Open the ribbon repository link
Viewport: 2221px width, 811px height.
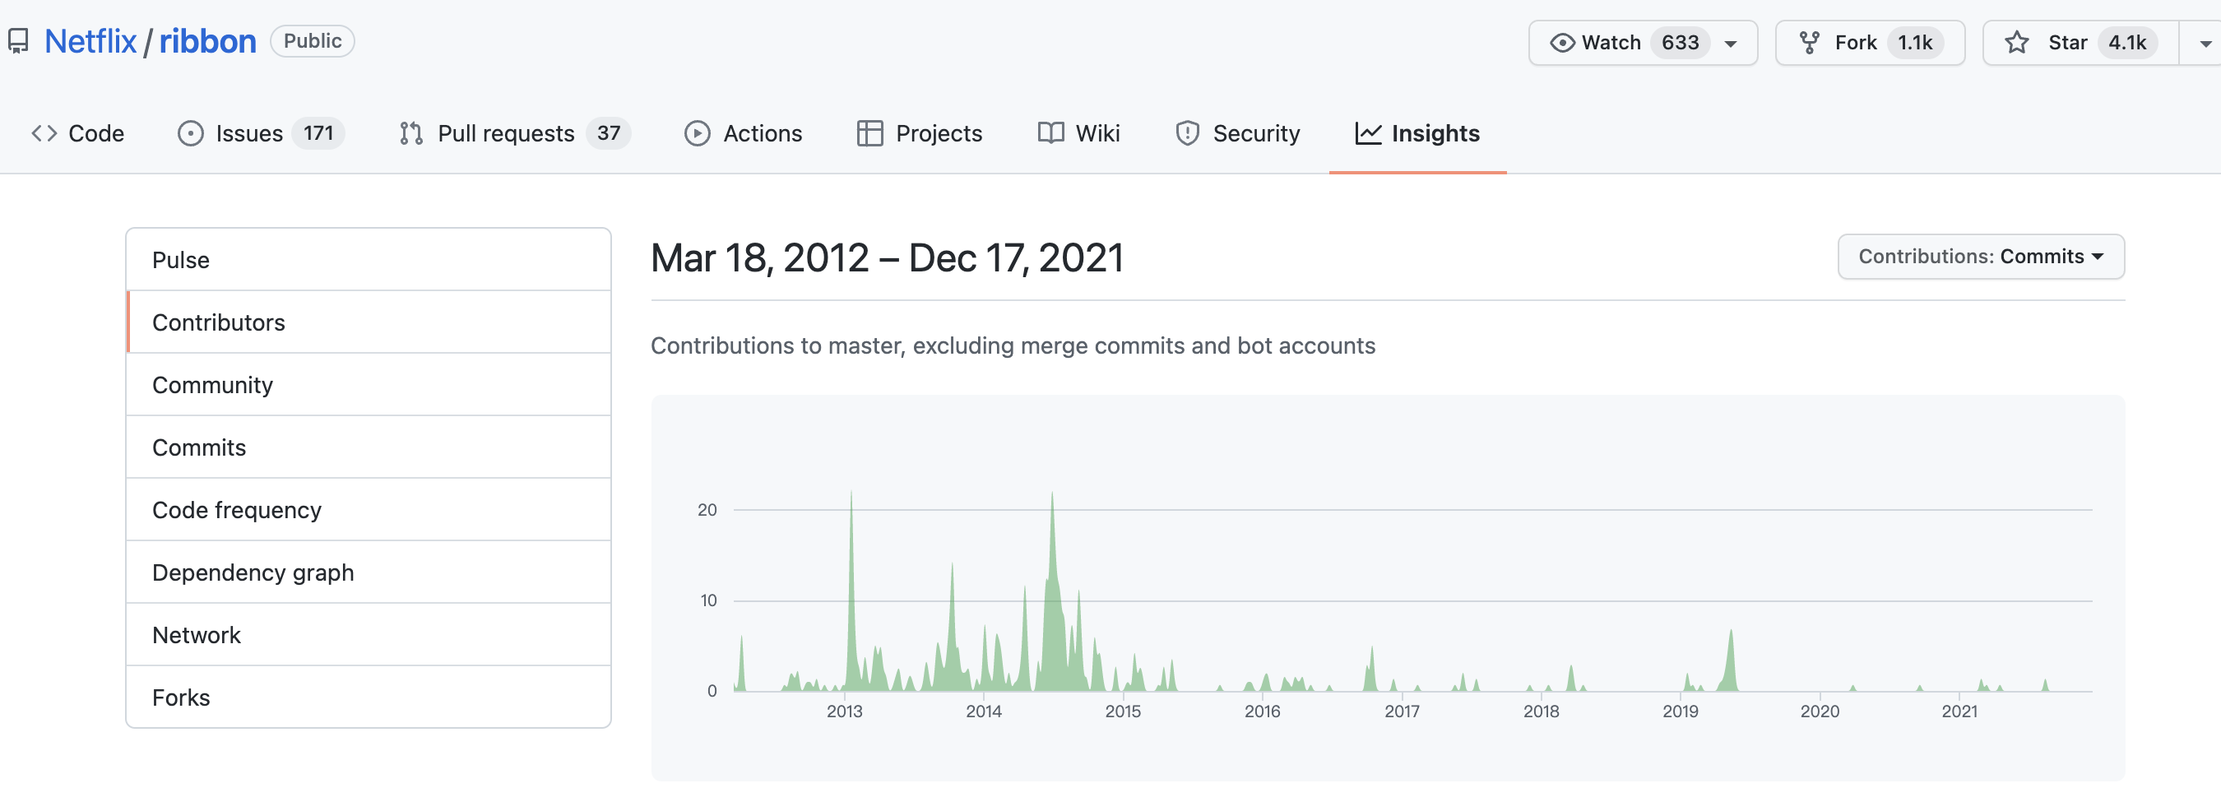(208, 41)
